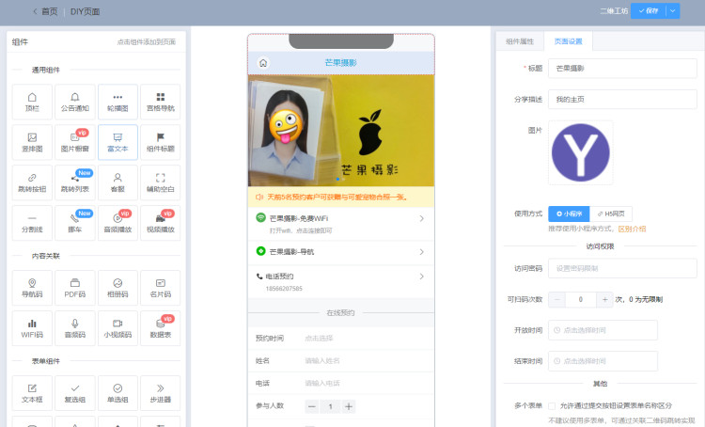The image size is (705, 427).
Task: Add the 轮播图 carousel component
Action: [117, 103]
